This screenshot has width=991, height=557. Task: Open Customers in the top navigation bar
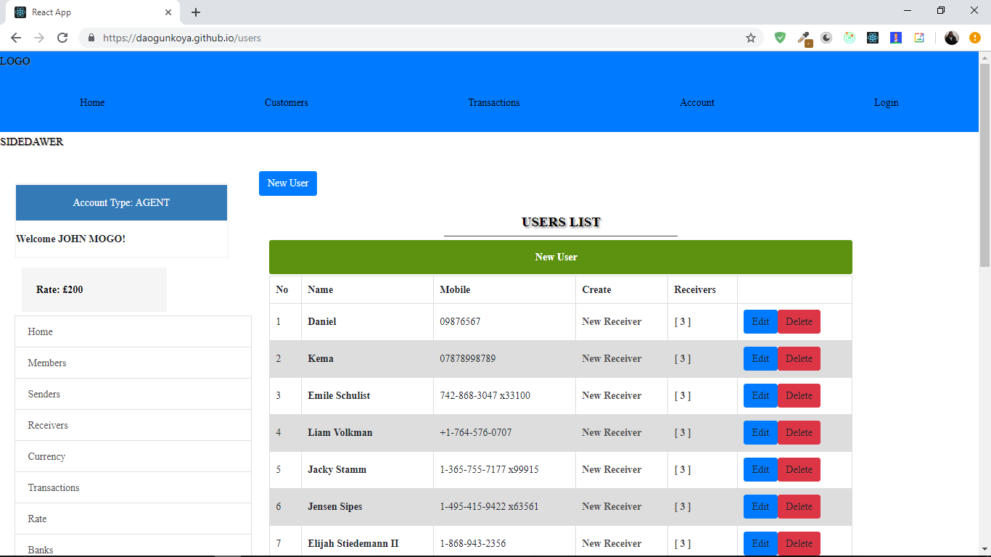(286, 102)
